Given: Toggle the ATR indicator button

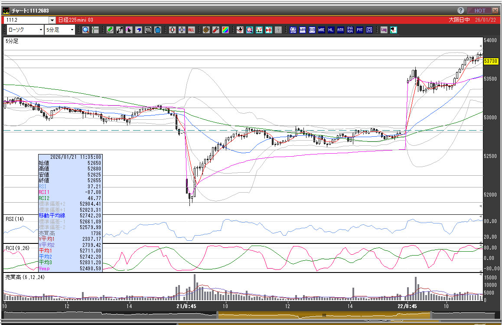Looking at the screenshot, I should tap(341, 30).
